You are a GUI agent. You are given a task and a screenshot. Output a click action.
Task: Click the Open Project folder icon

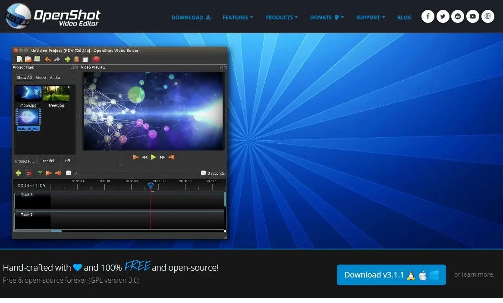click(x=28, y=60)
